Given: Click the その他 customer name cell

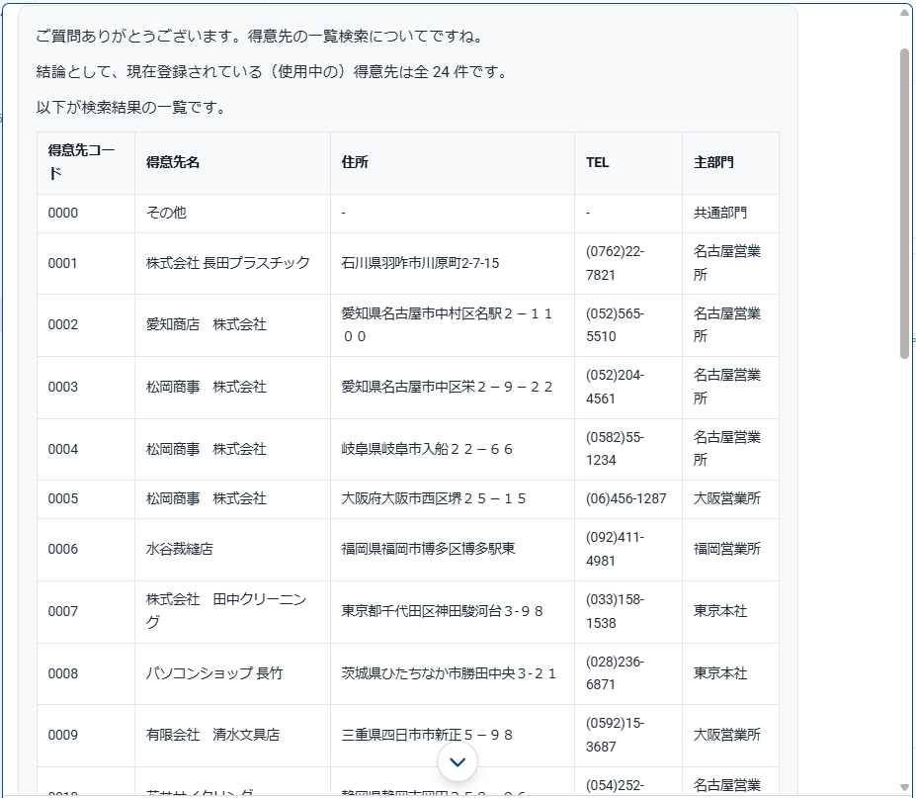Looking at the screenshot, I should [232, 214].
